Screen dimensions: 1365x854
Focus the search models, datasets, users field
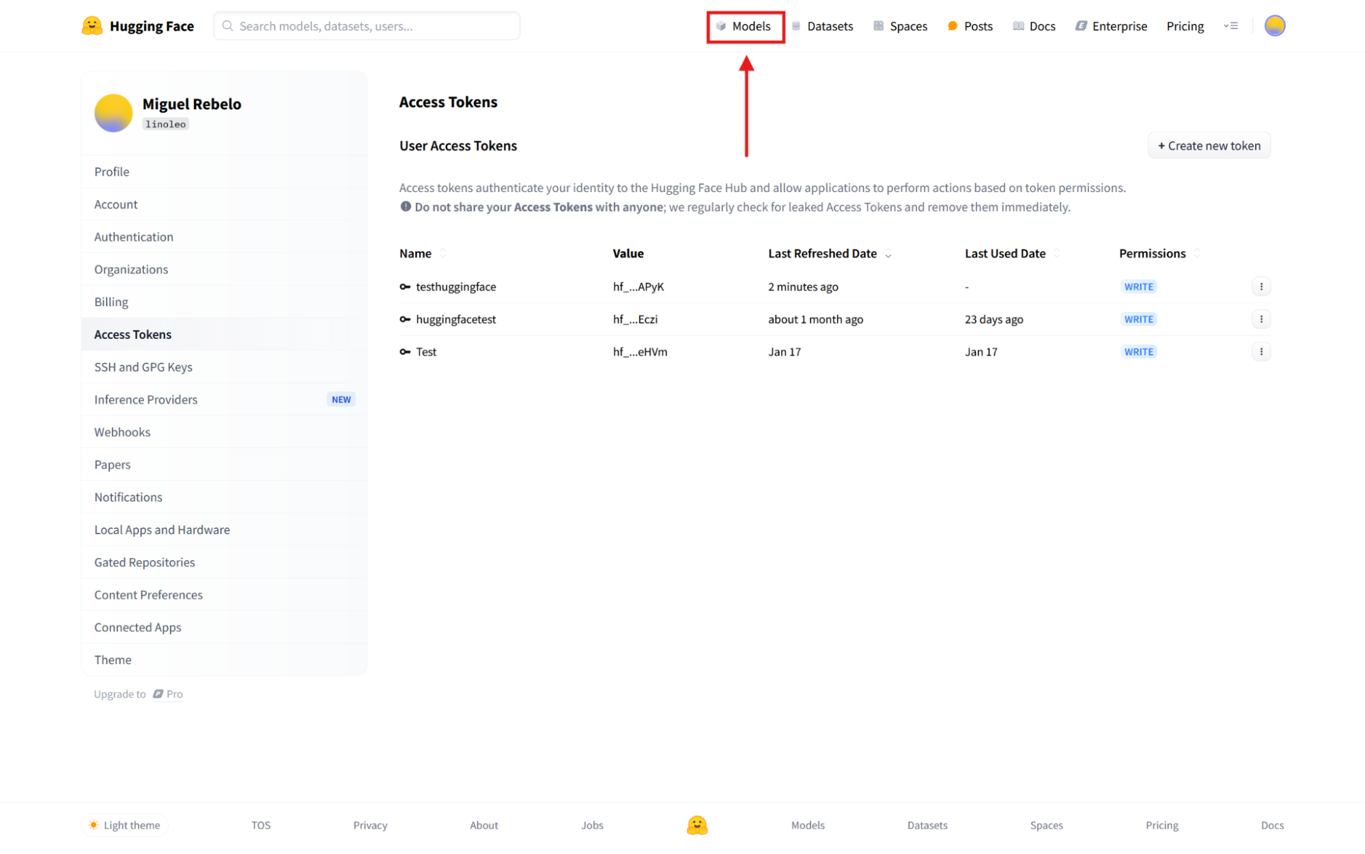(367, 26)
